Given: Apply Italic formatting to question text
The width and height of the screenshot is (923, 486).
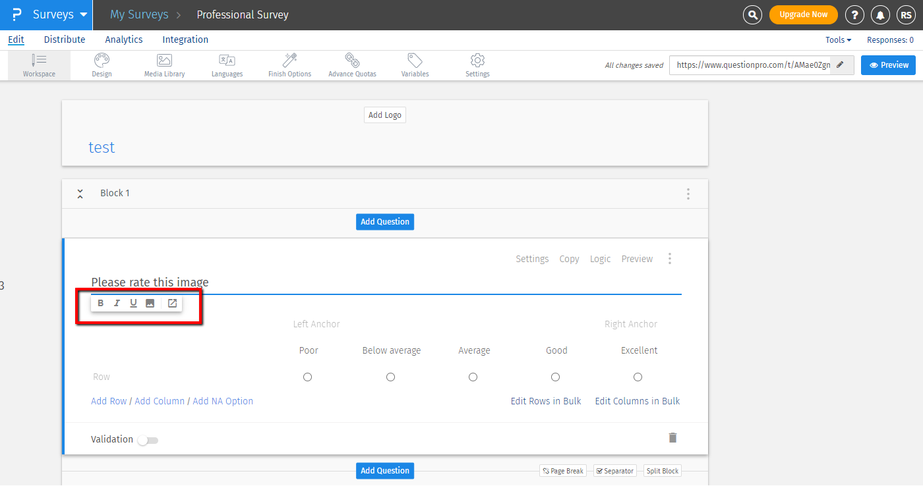Looking at the screenshot, I should (117, 304).
